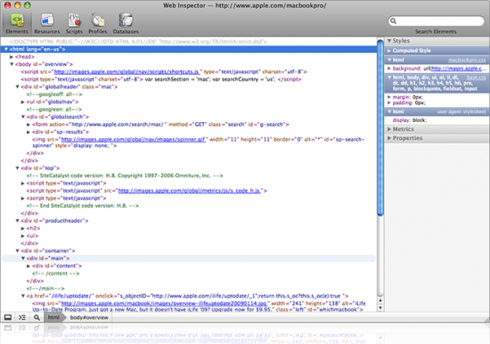Click the green zoom window button
Viewport: 490px width, 344px height.
(28, 5)
